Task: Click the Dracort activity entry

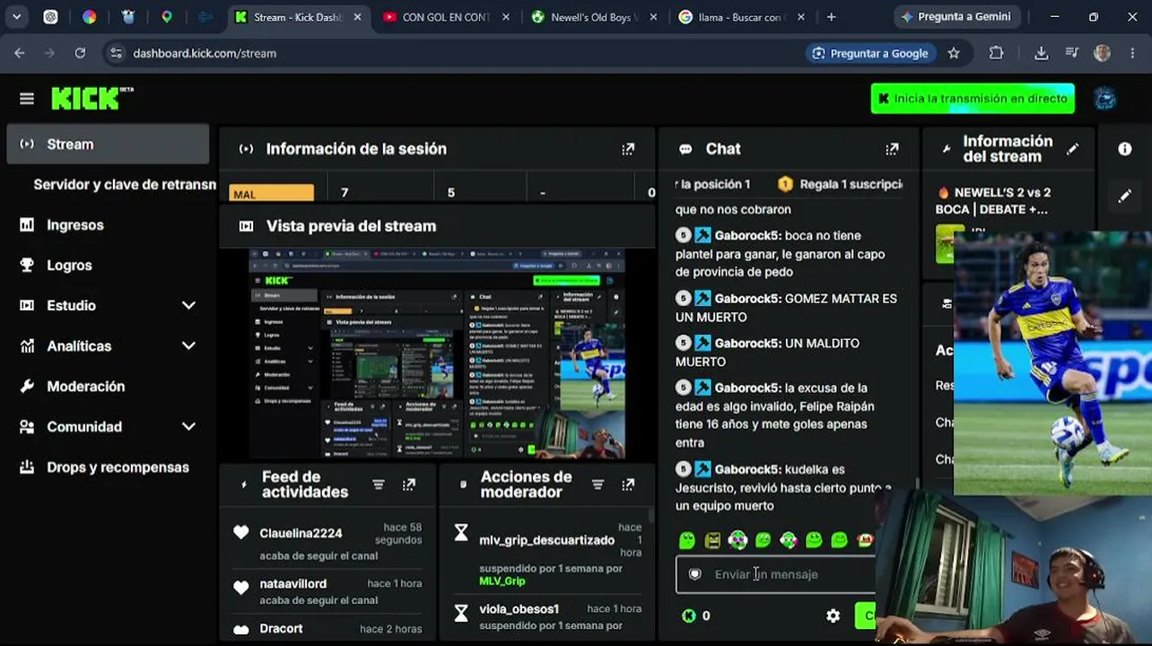Action: coord(327,629)
